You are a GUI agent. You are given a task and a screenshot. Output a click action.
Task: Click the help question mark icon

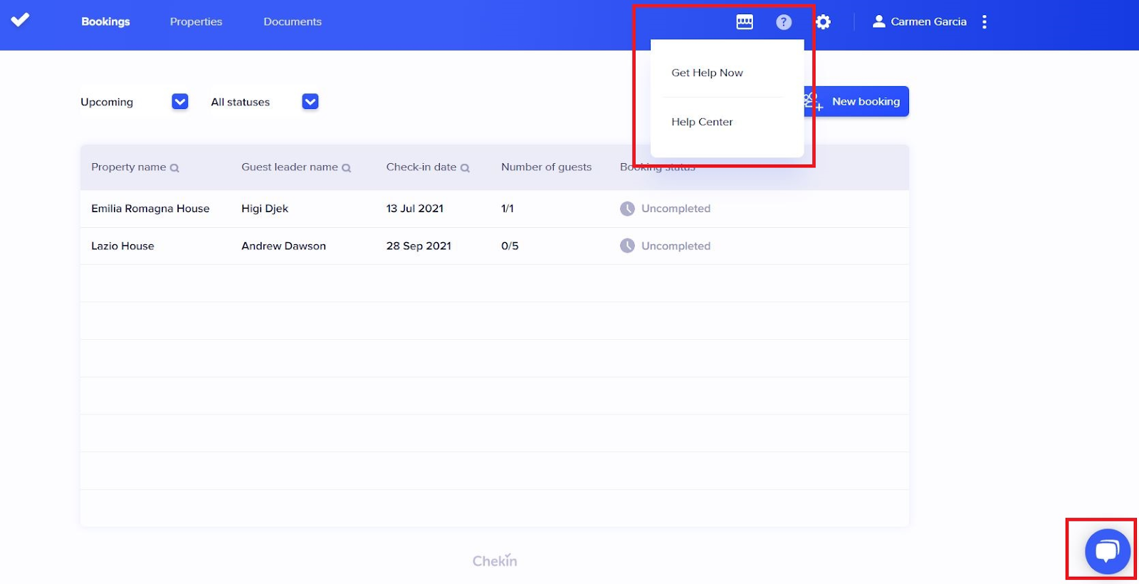(x=784, y=22)
